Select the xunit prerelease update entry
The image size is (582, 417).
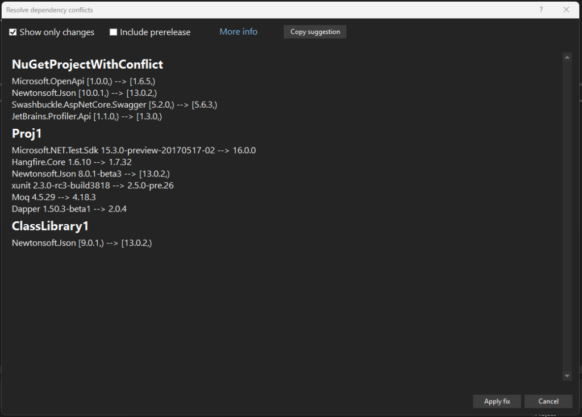click(93, 185)
